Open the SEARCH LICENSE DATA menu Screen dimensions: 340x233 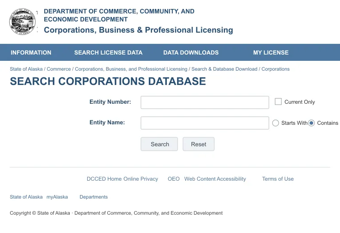click(x=108, y=52)
